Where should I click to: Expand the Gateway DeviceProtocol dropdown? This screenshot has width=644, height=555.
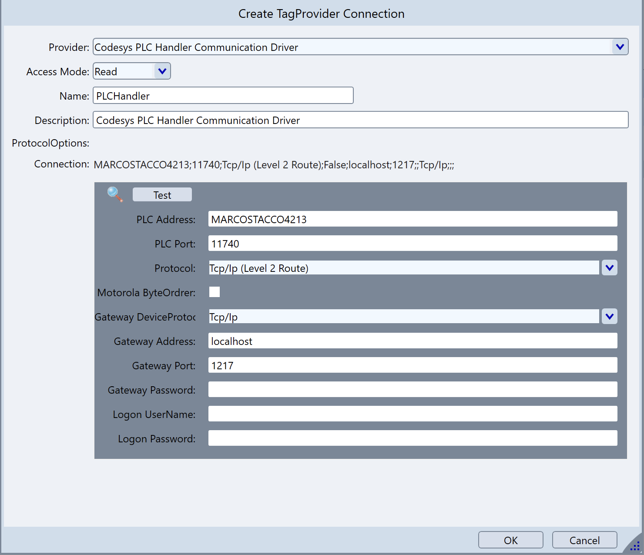pos(609,317)
